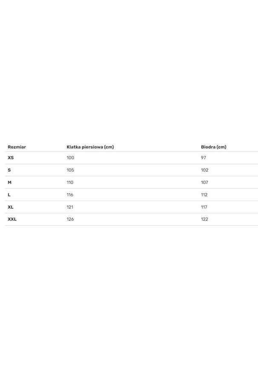Click hips value 112 for L
This screenshot has width=258, height=373.
click(x=204, y=195)
